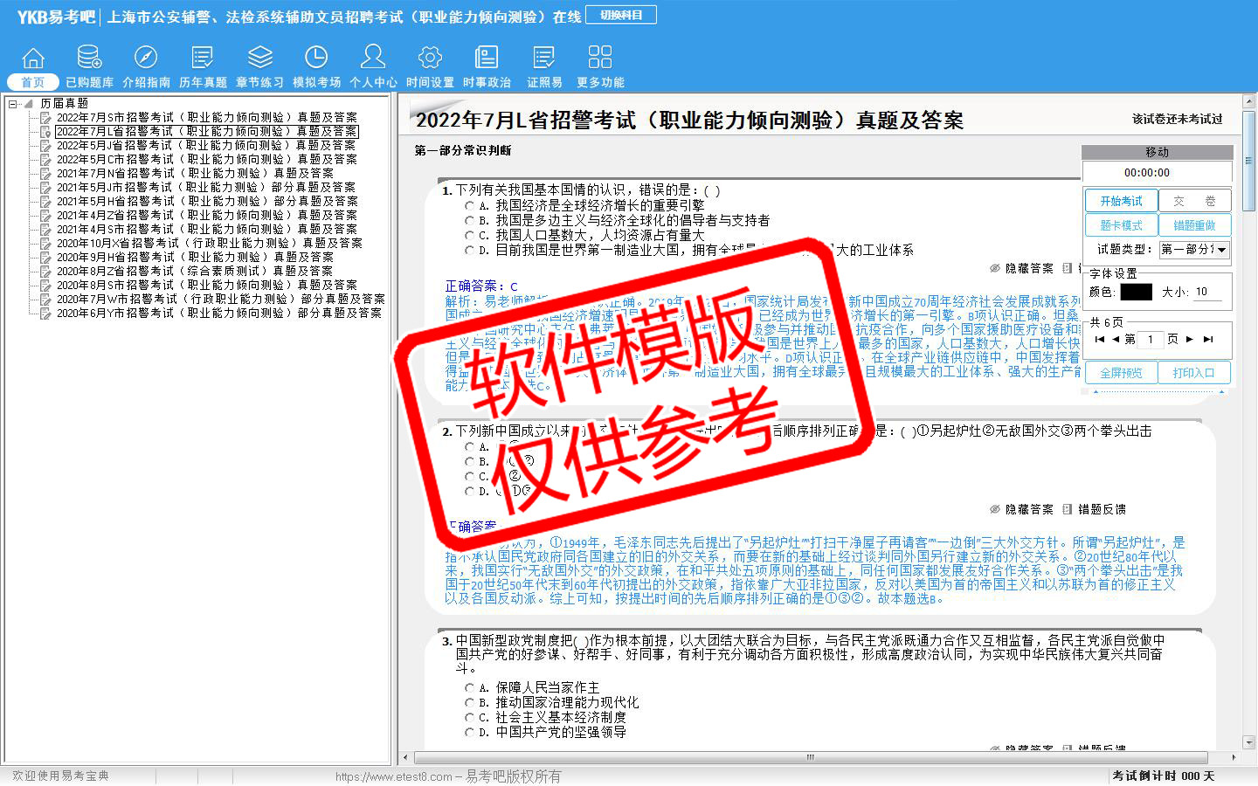Open 时事政治 news icon
Viewport: 1258px width, 786px height.
click(487, 58)
